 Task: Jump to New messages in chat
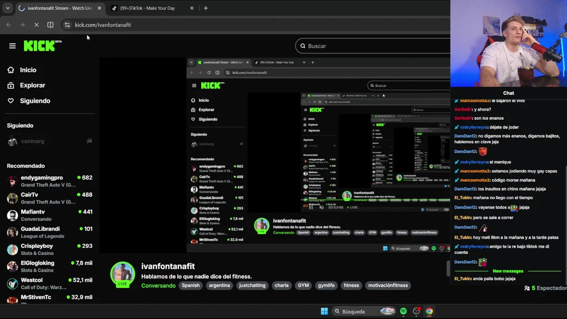point(508,271)
